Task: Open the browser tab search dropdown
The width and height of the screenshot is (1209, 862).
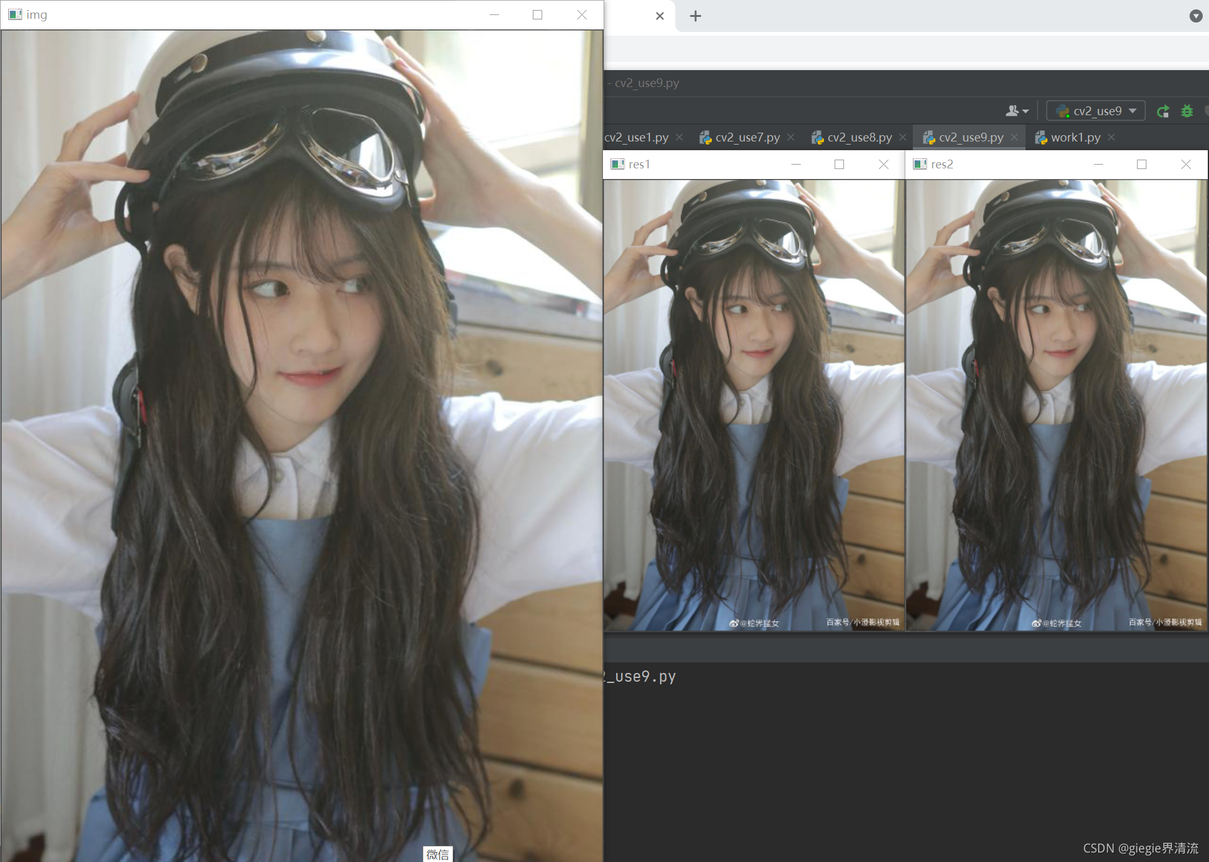Action: coord(1196,16)
